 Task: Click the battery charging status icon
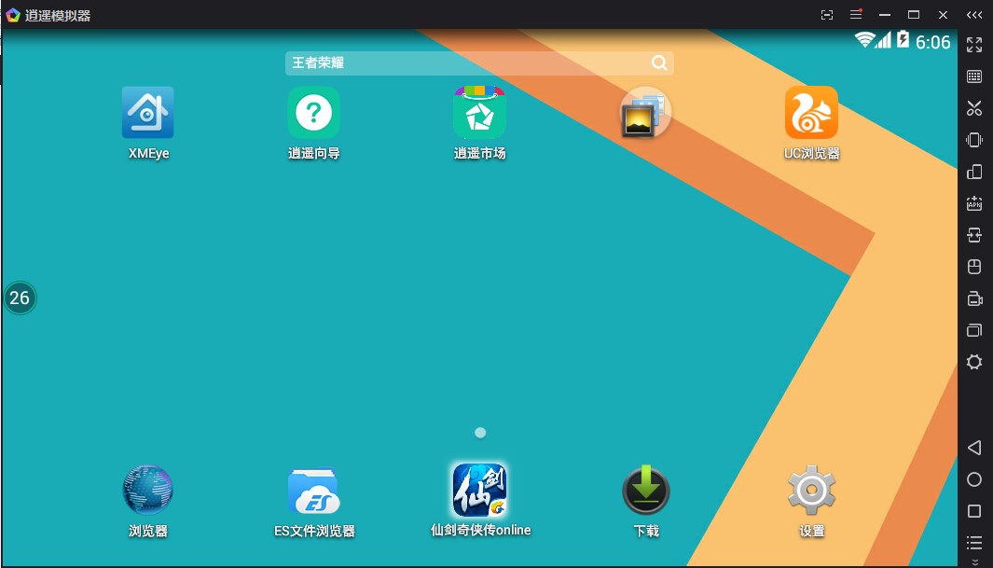point(903,39)
